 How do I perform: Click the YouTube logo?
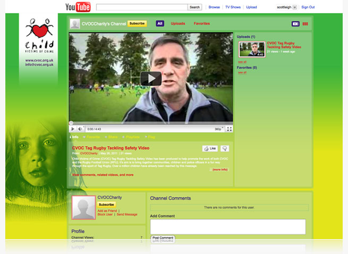point(78,7)
